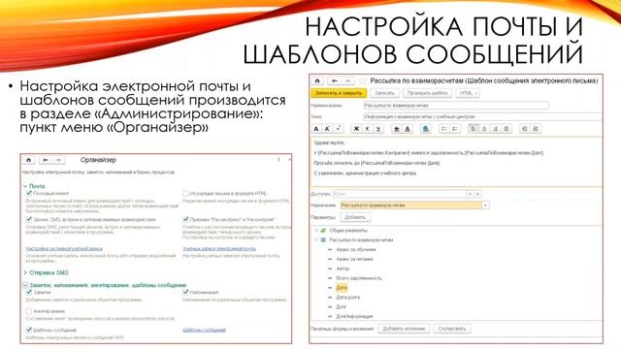Align text left in editor
The image size is (621, 349).
tap(474, 129)
